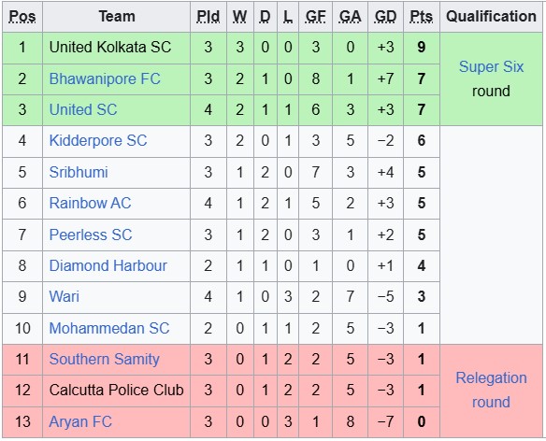Image resolution: width=546 pixels, height=441 pixels.
Task: Click the GF column header abbreviation
Action: pyautogui.click(x=315, y=17)
